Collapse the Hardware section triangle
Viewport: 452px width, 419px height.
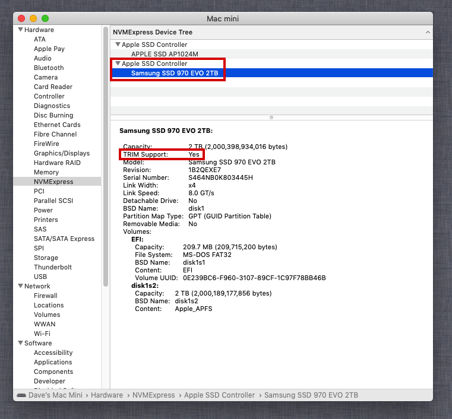click(x=20, y=30)
